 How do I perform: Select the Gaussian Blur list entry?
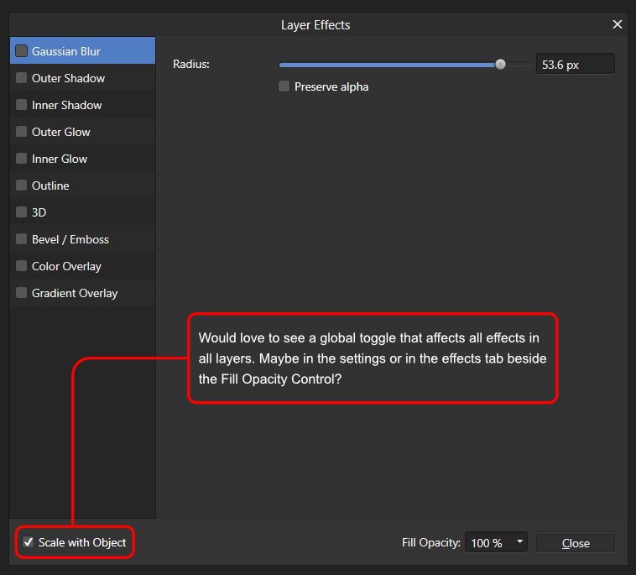click(83, 50)
